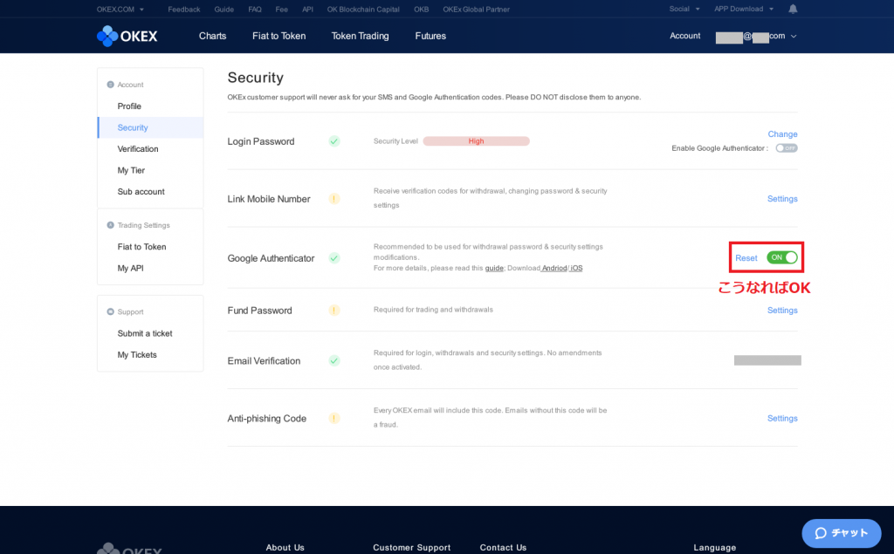Open Fee in the top bar
This screenshot has height=554, width=894.
[282, 9]
